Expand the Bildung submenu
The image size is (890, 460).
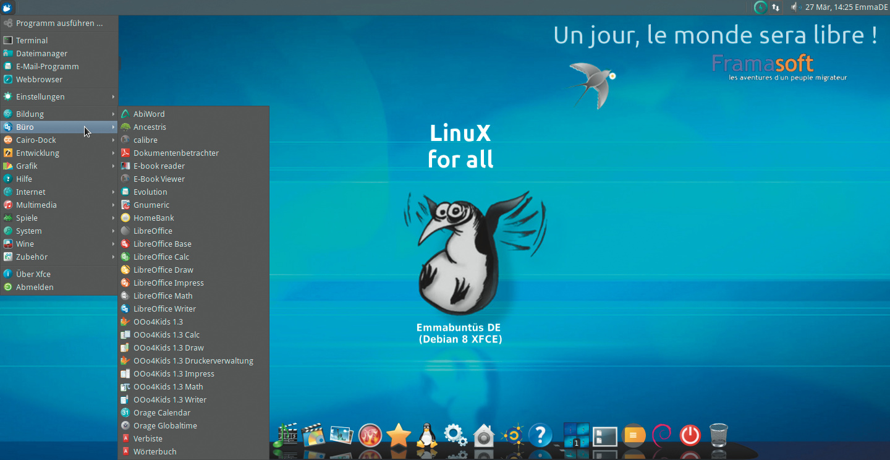[59, 114]
